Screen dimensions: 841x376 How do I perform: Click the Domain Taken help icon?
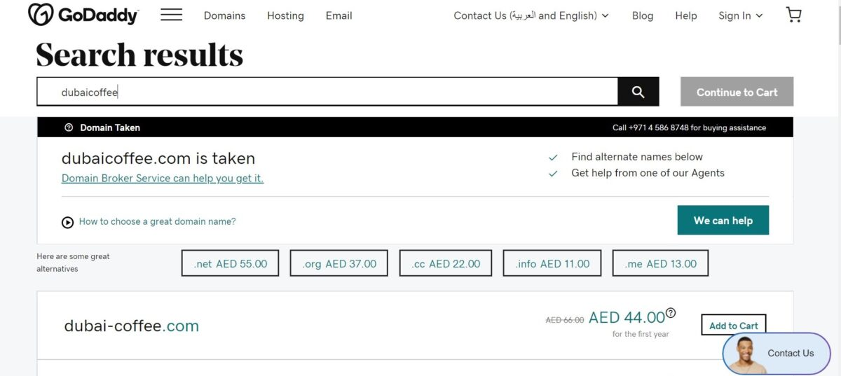(x=69, y=127)
